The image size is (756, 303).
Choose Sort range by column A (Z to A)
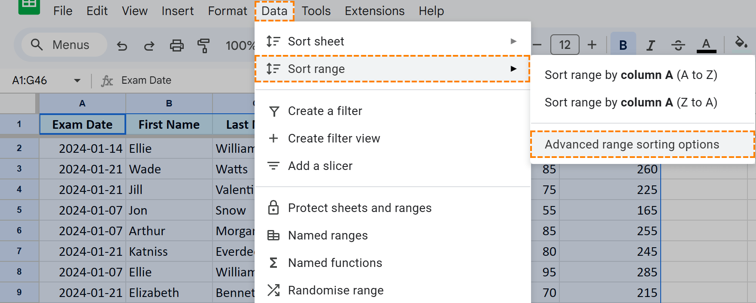click(642, 103)
